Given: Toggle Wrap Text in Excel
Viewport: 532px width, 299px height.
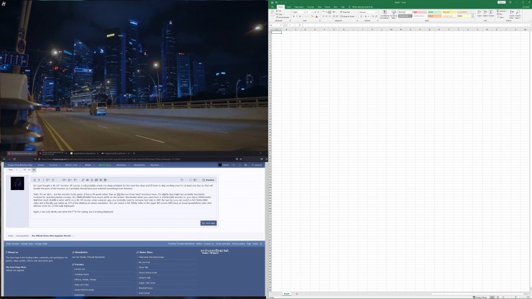Looking at the screenshot, I should [x=345, y=12].
